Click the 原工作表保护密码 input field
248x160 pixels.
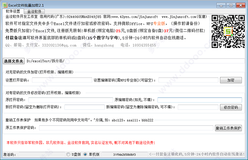coord(126,128)
